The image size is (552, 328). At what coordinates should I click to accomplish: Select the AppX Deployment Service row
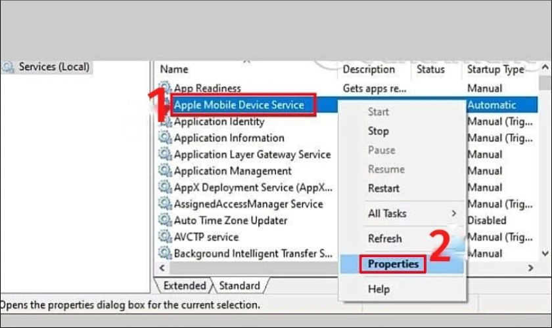(x=253, y=188)
